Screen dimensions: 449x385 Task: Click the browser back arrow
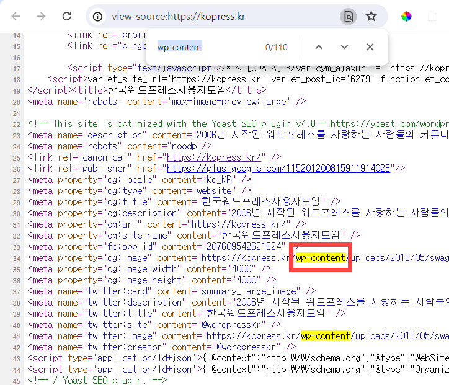point(16,16)
